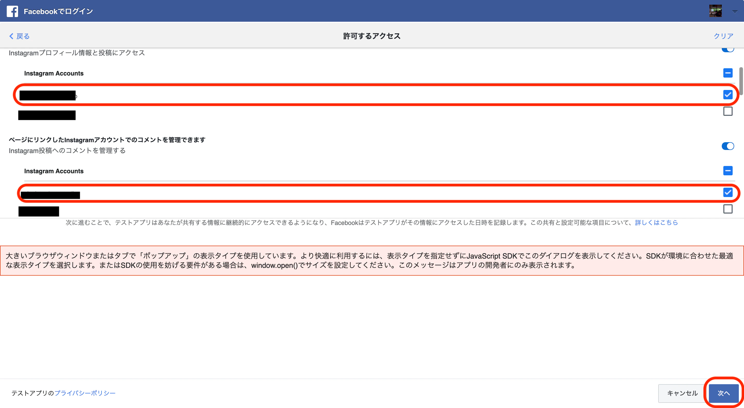Click Instagram投稿へのコメントを管理する text
The image size is (744, 408).
click(x=67, y=151)
